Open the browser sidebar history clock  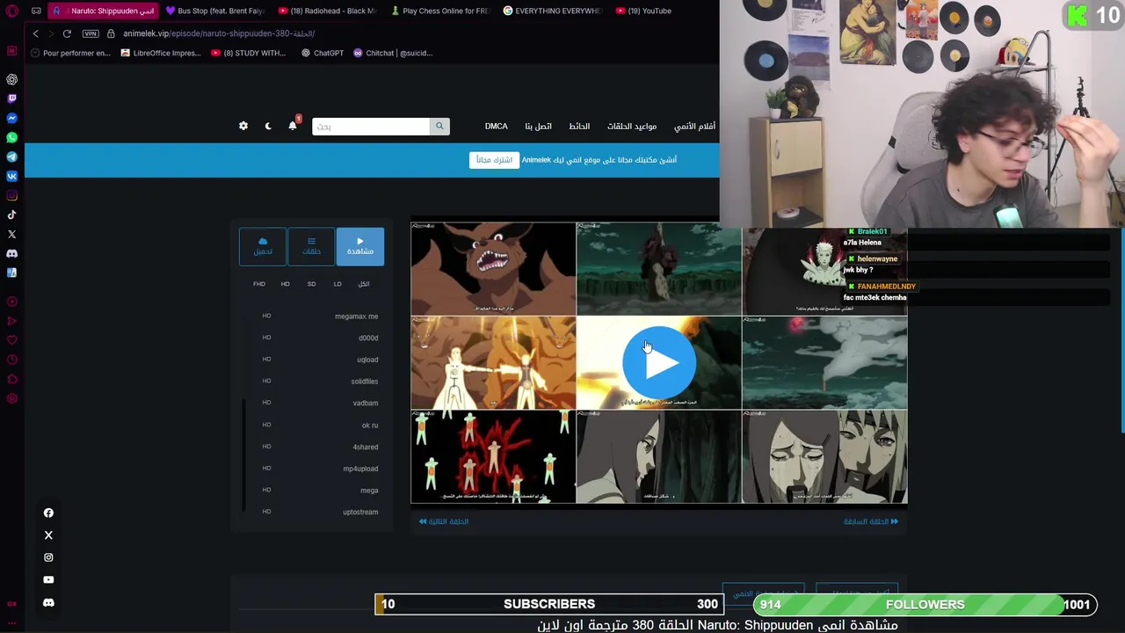(x=12, y=360)
